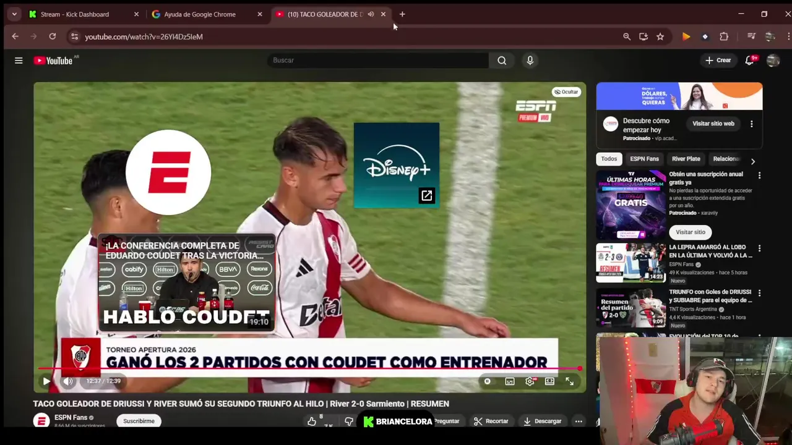The width and height of the screenshot is (792, 445).
Task: Seek within the red progress bar
Action: pyautogui.click(x=309, y=369)
